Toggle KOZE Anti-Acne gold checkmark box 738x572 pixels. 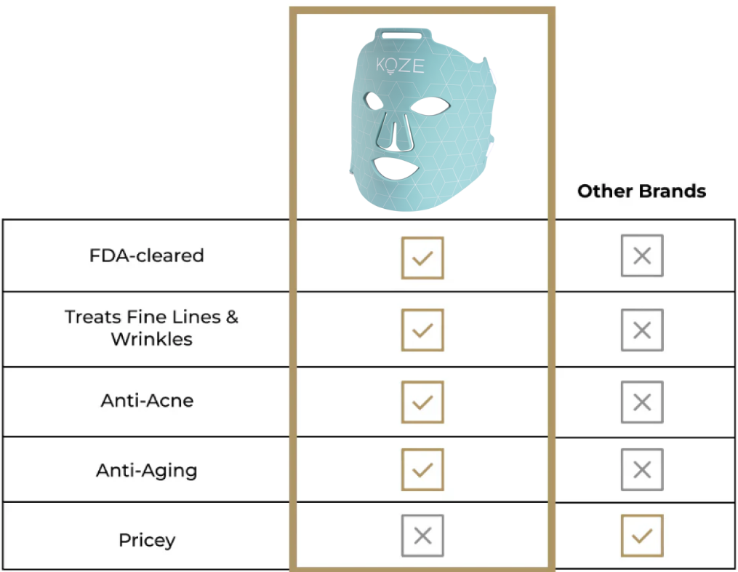pyautogui.click(x=422, y=401)
